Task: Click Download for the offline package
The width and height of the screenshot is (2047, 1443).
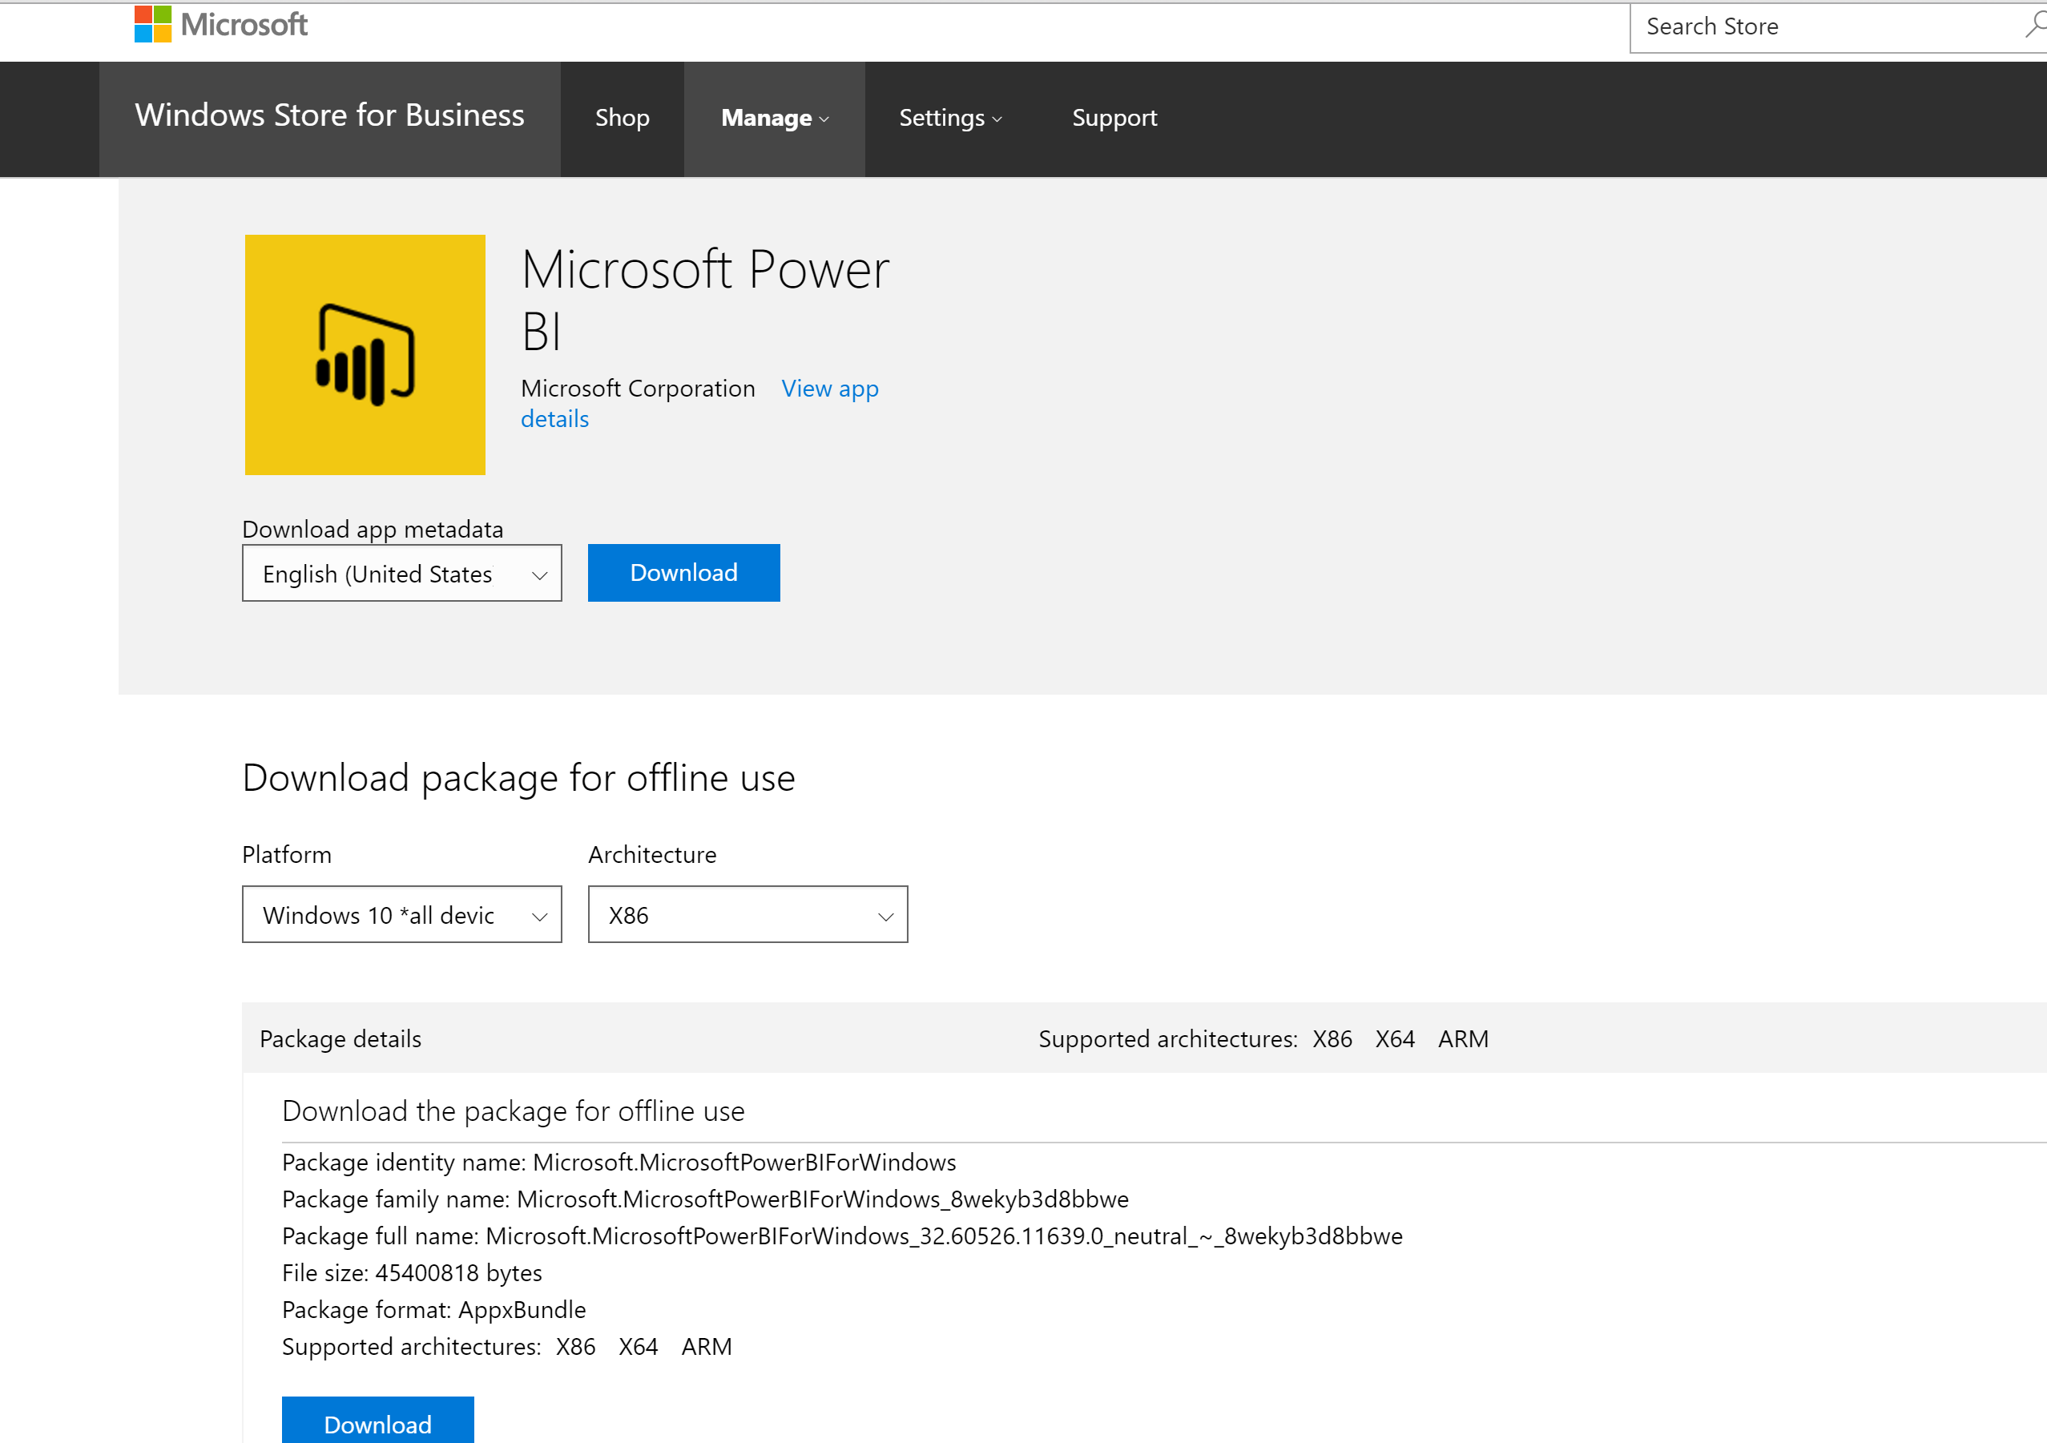Action: 378,1421
